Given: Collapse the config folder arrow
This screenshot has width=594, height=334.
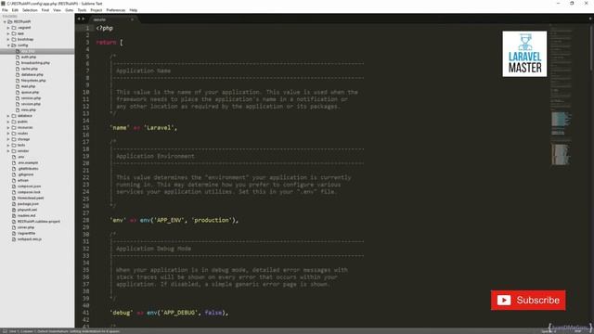Looking at the screenshot, I should pos(8,45).
